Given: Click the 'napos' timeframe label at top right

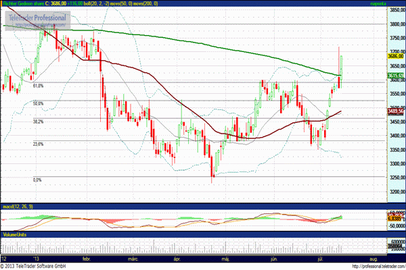Looking at the screenshot, I should 394,4.
